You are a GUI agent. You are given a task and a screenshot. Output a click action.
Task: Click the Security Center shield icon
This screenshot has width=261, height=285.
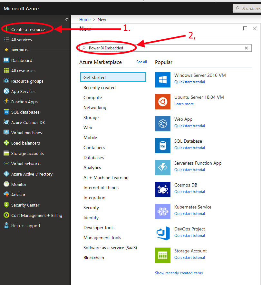pos(6,205)
